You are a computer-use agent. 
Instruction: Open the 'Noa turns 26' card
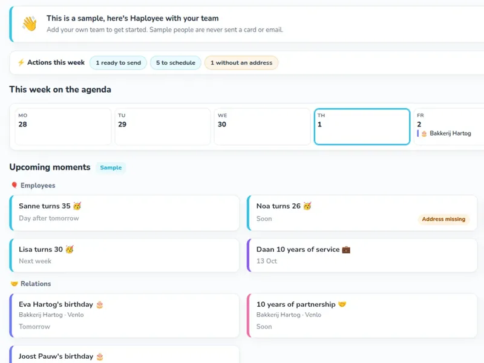coord(362,213)
